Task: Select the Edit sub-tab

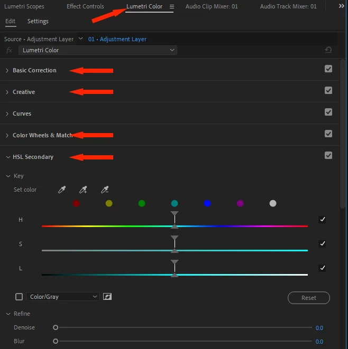Action: point(10,21)
